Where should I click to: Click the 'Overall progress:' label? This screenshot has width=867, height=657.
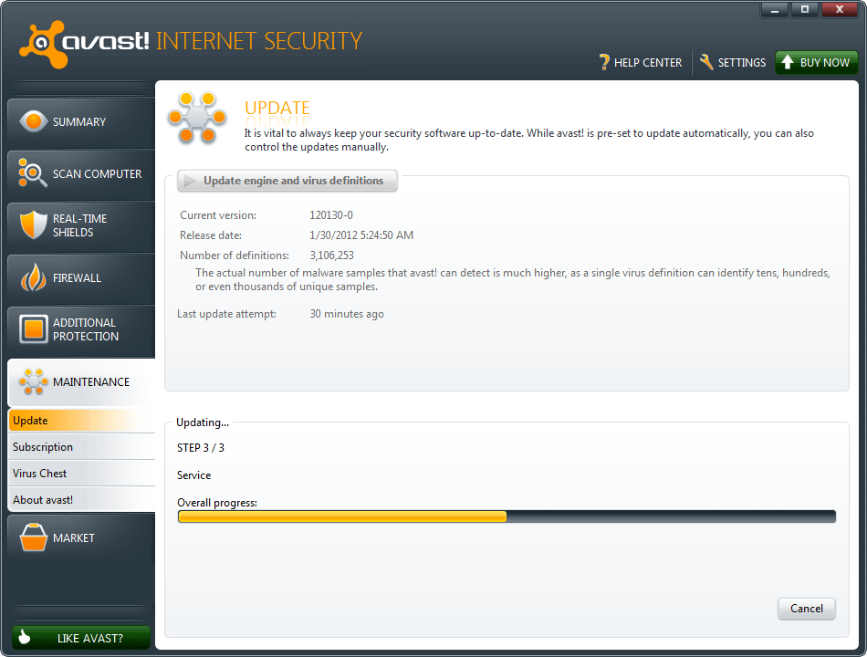tap(217, 503)
